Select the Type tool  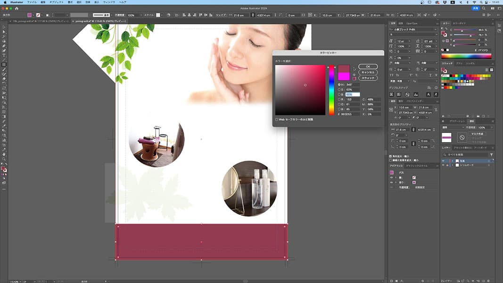click(4, 55)
